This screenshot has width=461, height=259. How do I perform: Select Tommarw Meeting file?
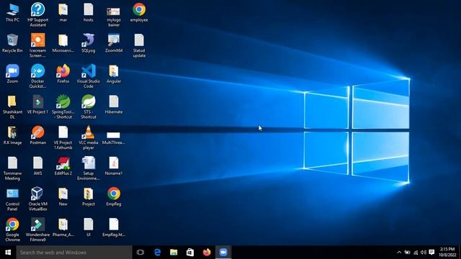point(12,168)
